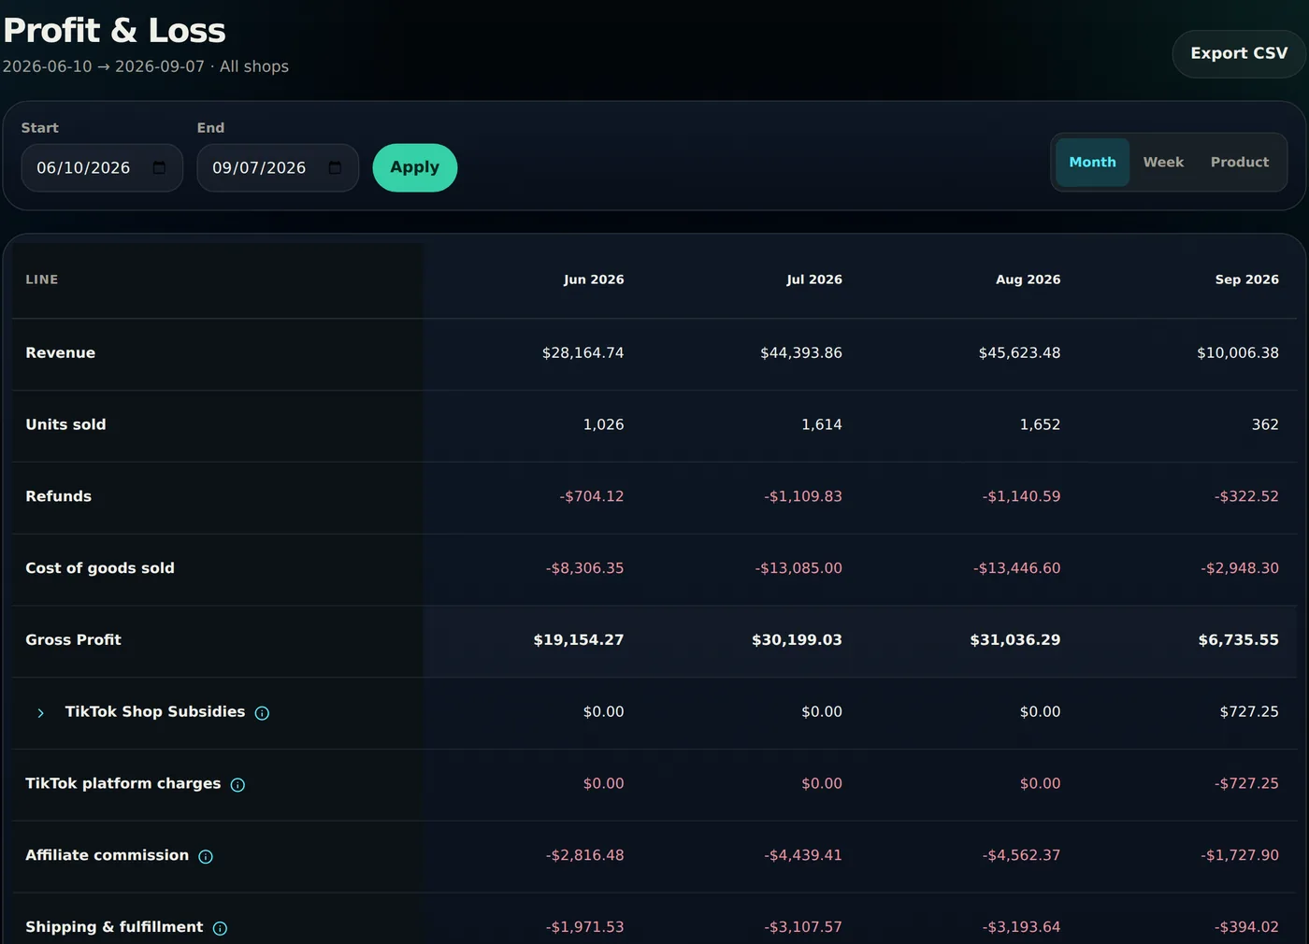1309x944 pixels.
Task: Click September platform charges -$727.25
Action: click(x=1246, y=783)
